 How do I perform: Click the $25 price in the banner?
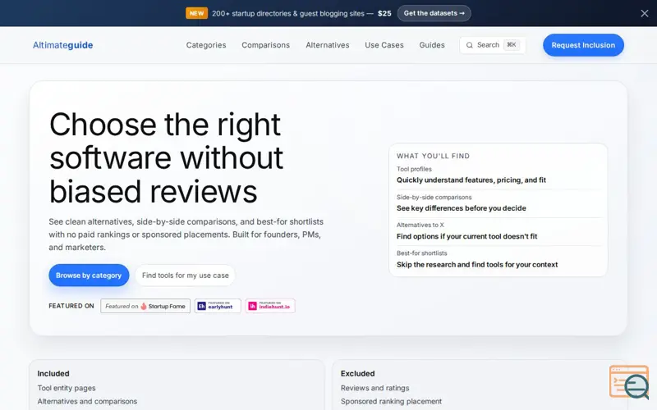click(x=384, y=13)
